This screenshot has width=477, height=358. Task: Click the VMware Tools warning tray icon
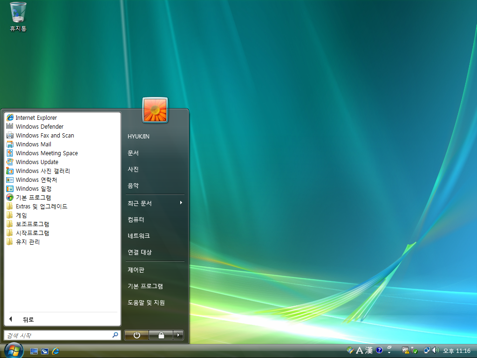(x=405, y=351)
